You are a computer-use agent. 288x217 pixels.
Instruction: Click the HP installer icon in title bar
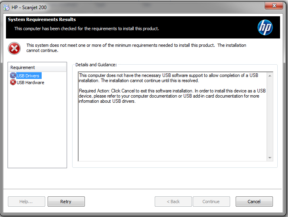6,8
